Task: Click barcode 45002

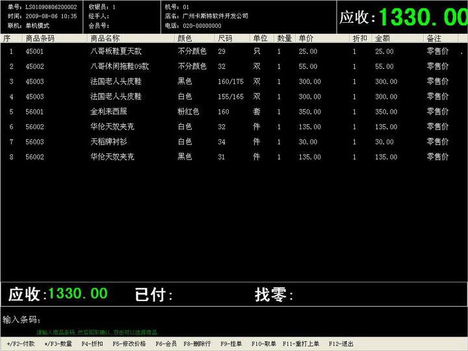Action: coord(34,66)
